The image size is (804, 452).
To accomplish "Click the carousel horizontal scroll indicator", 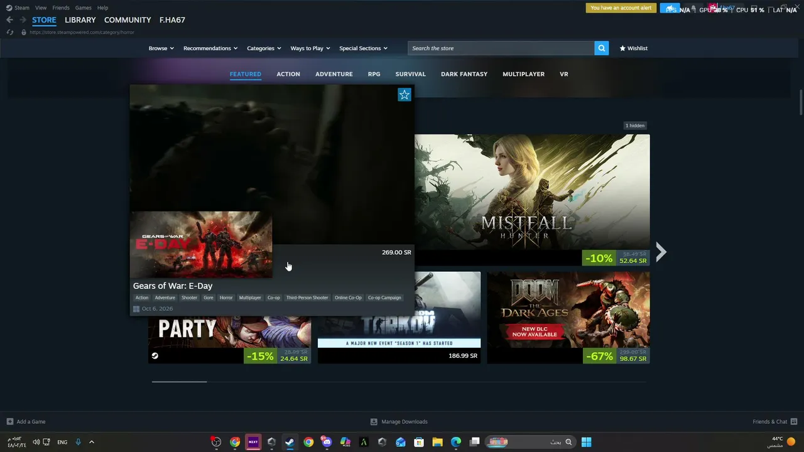I will (x=179, y=381).
